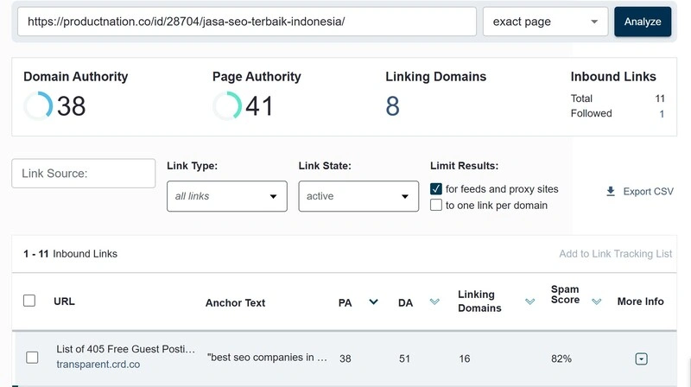Tick the select-all checkbox in table header
Screen dimensions: 691x387
(x=29, y=301)
